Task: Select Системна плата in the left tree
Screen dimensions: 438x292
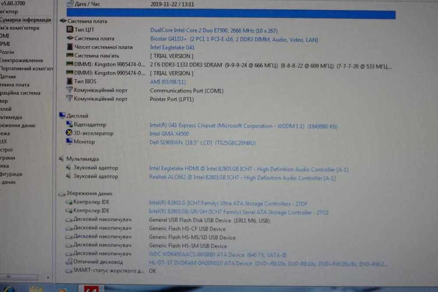Action: (14, 85)
